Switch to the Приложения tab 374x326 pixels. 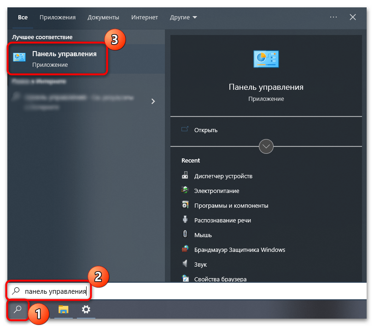point(58,17)
